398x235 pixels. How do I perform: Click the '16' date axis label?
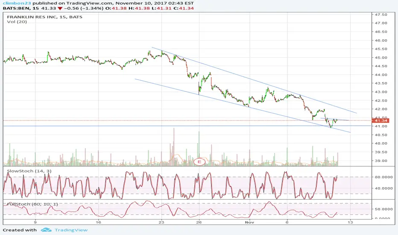(x=99, y=222)
